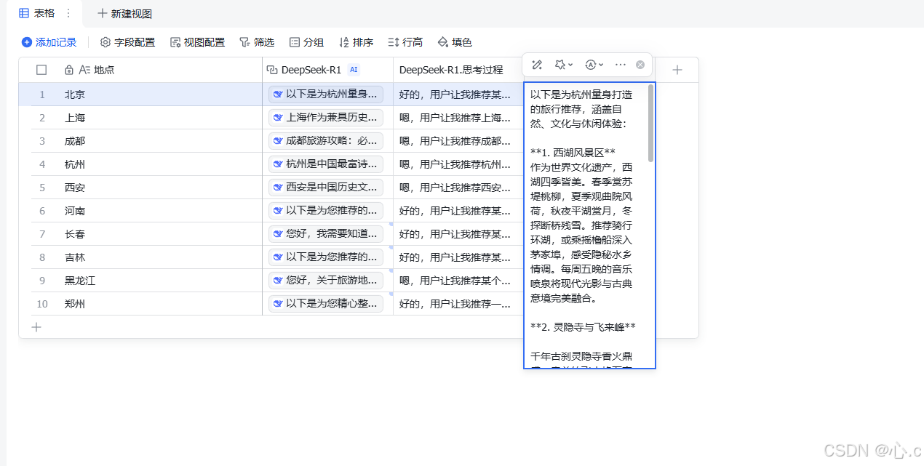The image size is (924, 466).
Task: Open the DeepSeek result chip in 长春 row
Action: tap(326, 234)
